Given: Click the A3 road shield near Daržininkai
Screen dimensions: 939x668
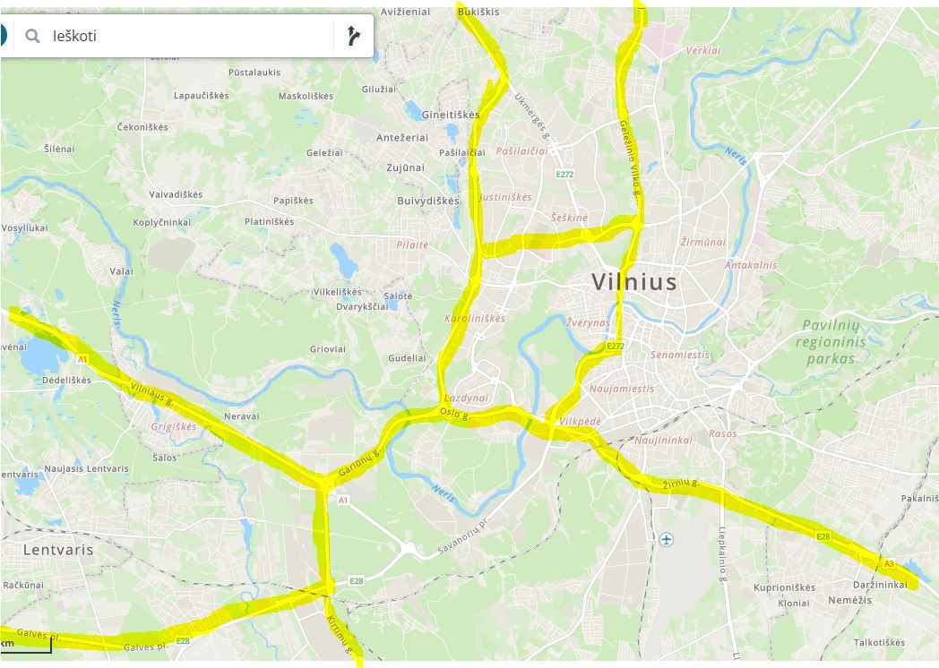Looking at the screenshot, I should coord(889,563).
